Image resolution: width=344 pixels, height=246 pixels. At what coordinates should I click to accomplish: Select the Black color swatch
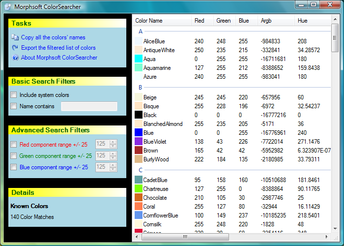pos(139,115)
